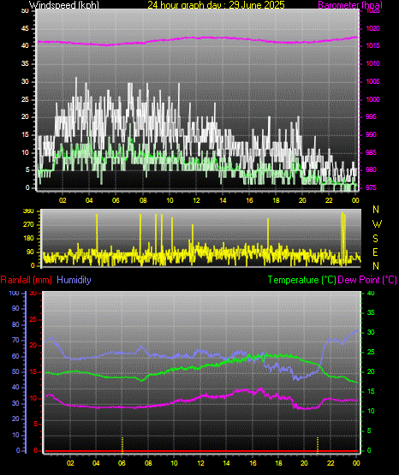This screenshot has width=399, height=475.
Task: Select the green 35 on the temperature axis
Action: pyautogui.click(x=371, y=312)
